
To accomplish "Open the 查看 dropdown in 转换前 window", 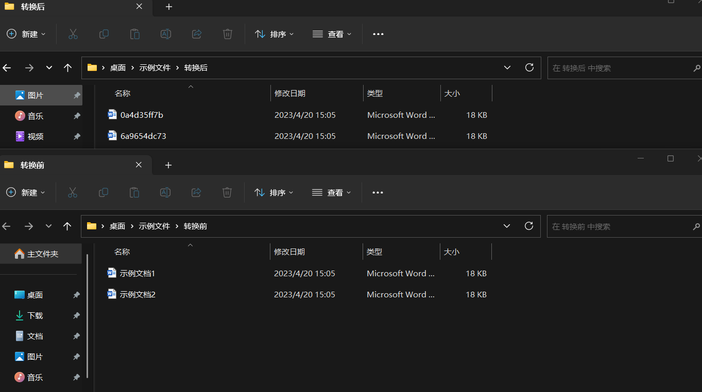I will pos(331,192).
